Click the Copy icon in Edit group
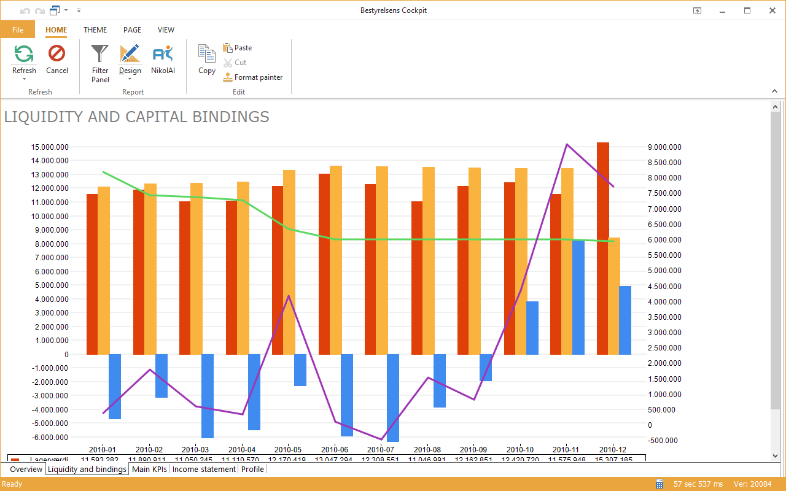Viewport: 786px width, 491px height. (x=207, y=53)
